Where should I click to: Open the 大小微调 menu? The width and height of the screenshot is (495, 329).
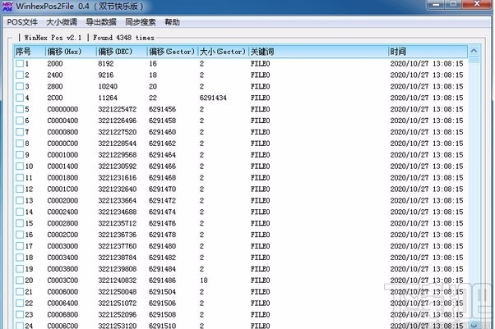(62, 22)
